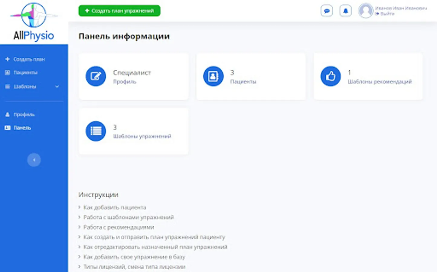
Task: Select Панель in the sidebar
Action: coord(22,128)
